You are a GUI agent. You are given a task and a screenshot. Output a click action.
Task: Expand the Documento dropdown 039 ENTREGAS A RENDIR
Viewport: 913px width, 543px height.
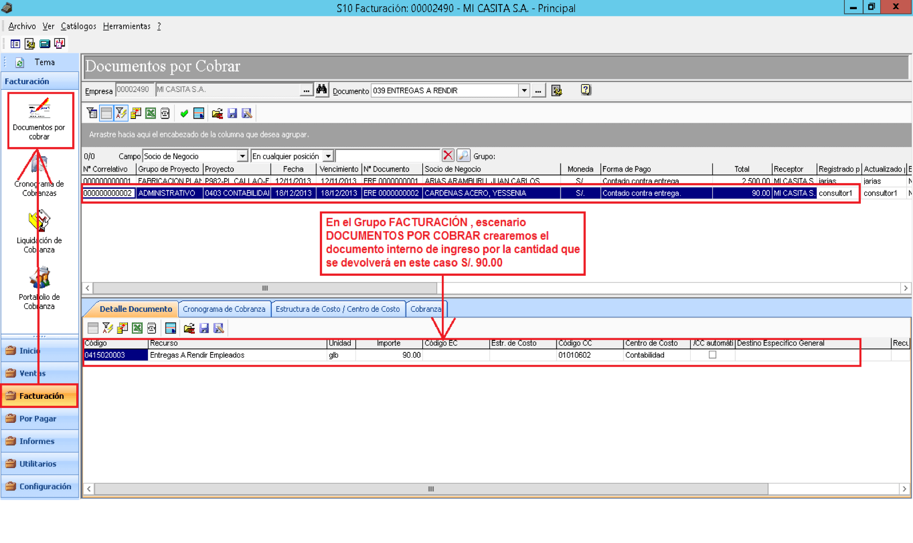click(524, 90)
